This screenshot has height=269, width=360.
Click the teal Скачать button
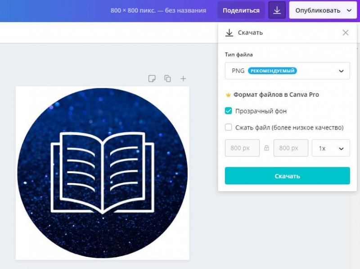click(287, 176)
